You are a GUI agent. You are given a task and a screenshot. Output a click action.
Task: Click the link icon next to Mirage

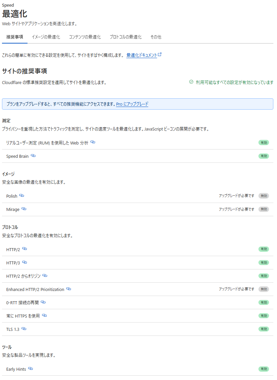(x=24, y=209)
